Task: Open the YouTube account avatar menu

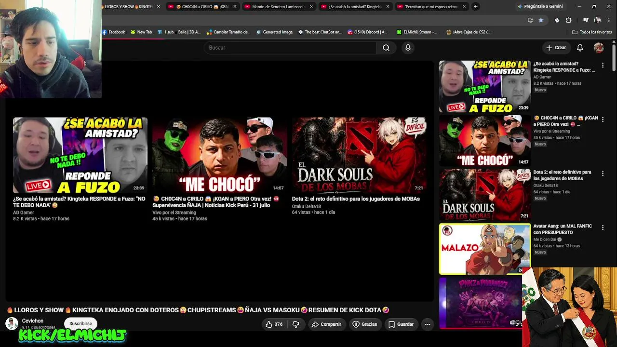Action: pyautogui.click(x=599, y=48)
